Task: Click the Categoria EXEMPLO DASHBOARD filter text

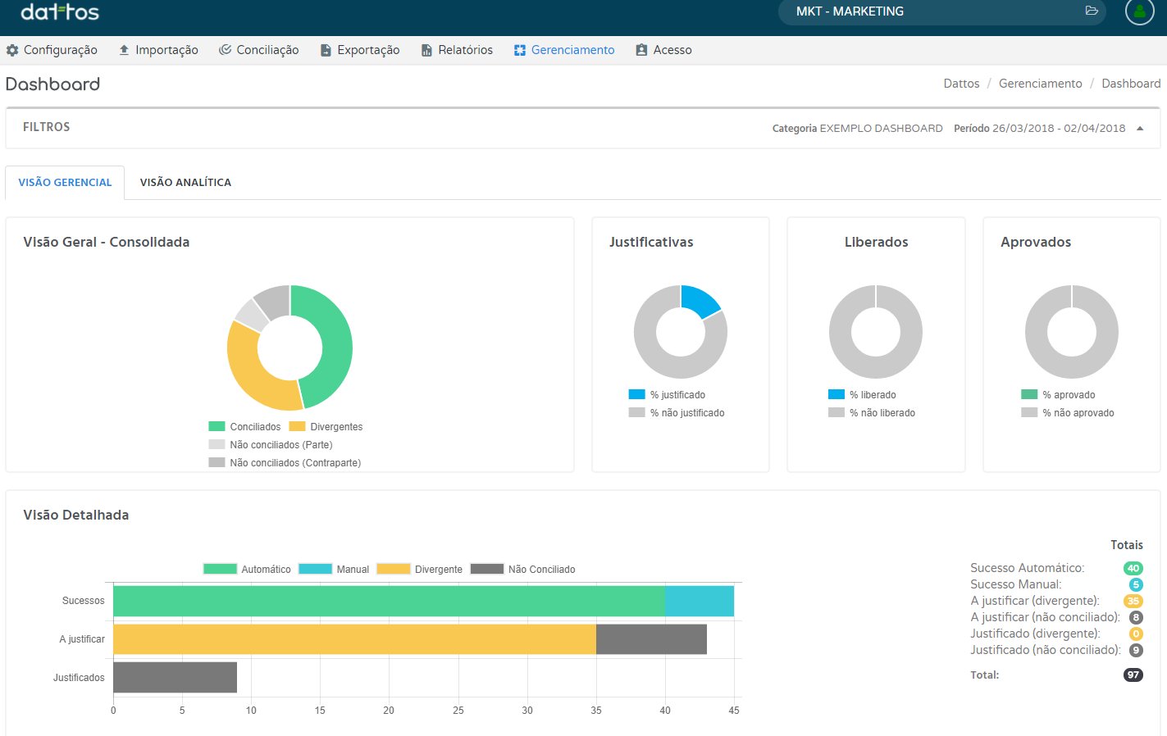Action: click(857, 129)
